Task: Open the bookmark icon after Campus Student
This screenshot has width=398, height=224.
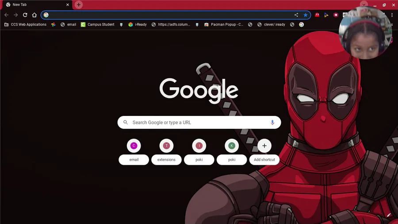Action: (121, 25)
